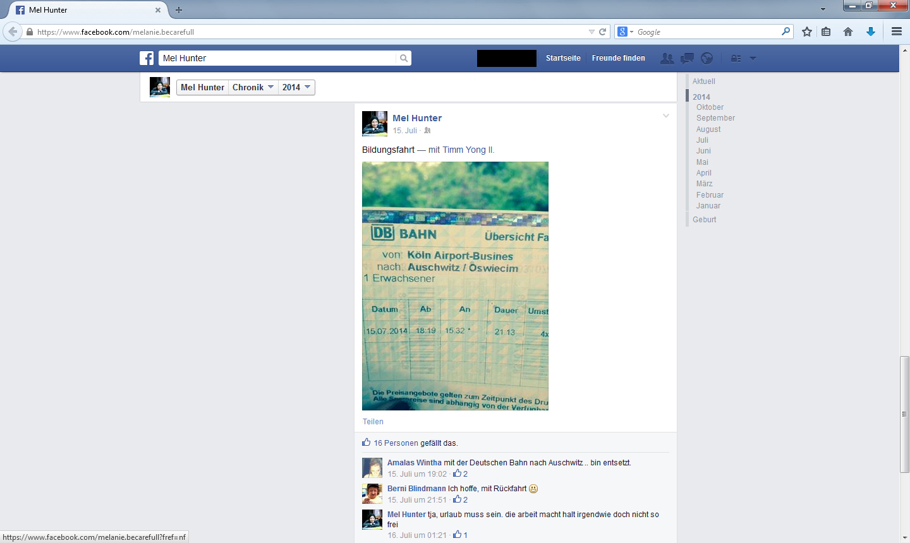Like Amalas Wintha's comment thumbs-up
910x543 pixels.
457,474
